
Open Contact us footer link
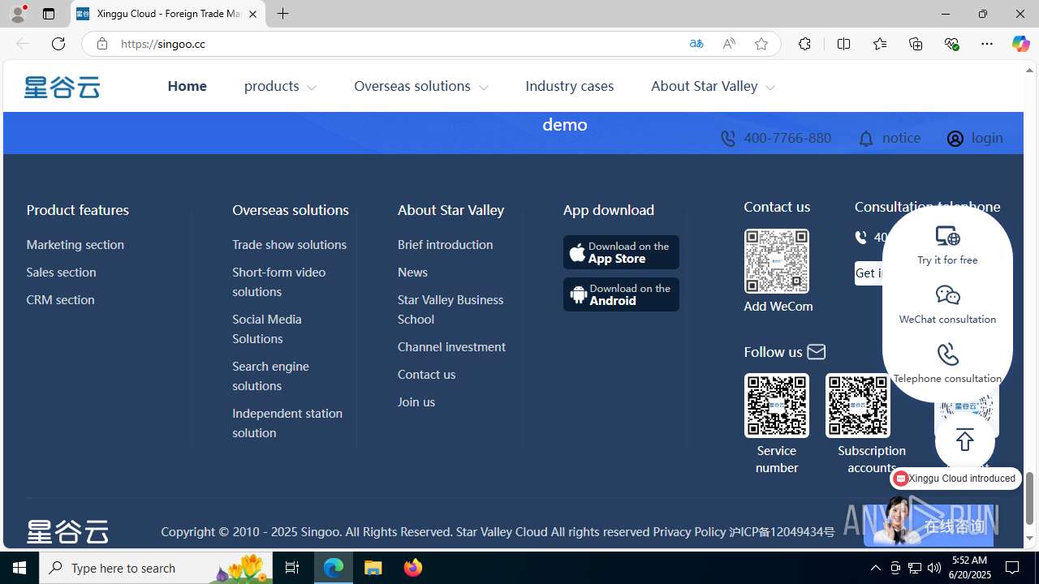426,374
